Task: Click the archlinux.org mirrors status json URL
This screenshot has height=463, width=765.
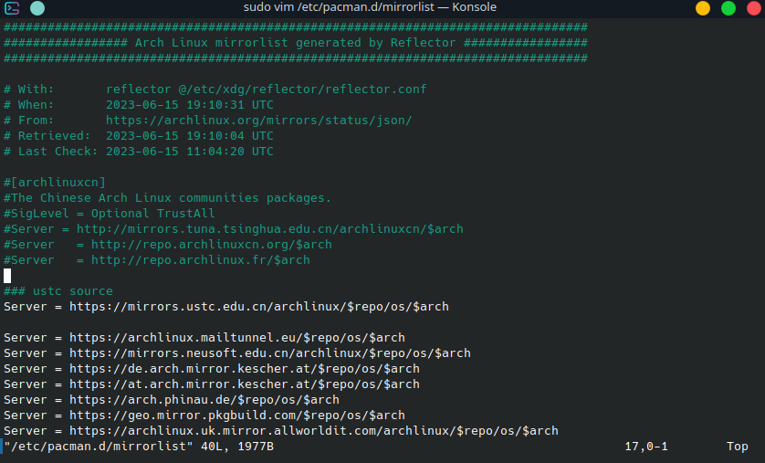Action: point(258,121)
